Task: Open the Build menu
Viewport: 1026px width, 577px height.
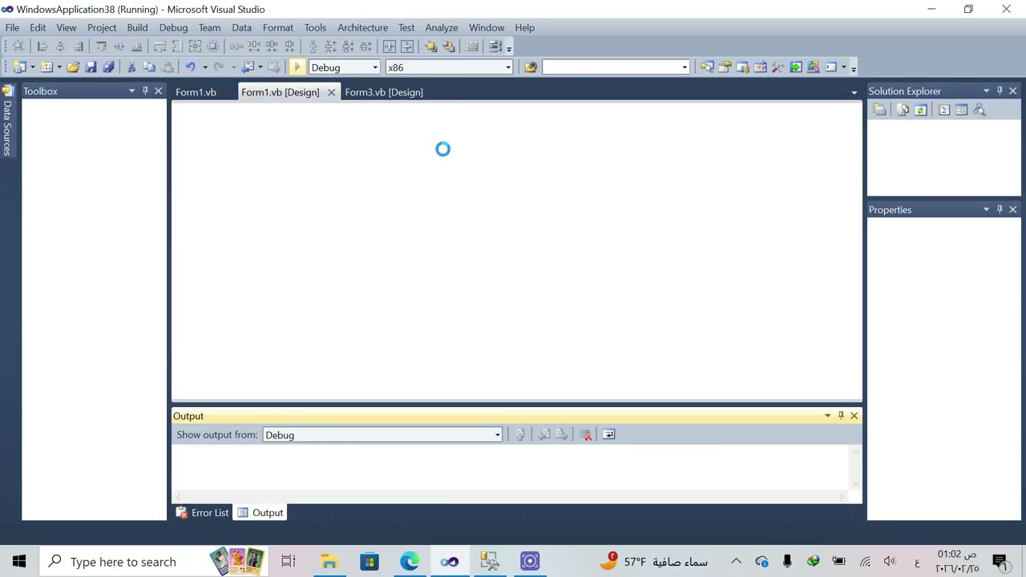Action: click(x=137, y=27)
